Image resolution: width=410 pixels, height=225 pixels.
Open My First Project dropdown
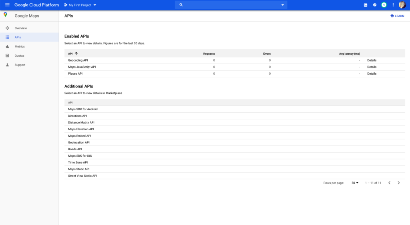(x=80, y=5)
